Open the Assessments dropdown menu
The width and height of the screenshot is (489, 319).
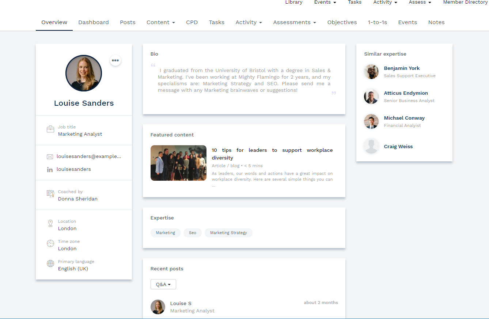point(294,22)
